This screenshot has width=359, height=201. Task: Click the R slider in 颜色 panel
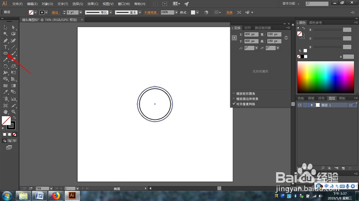pyautogui.click(x=327, y=30)
